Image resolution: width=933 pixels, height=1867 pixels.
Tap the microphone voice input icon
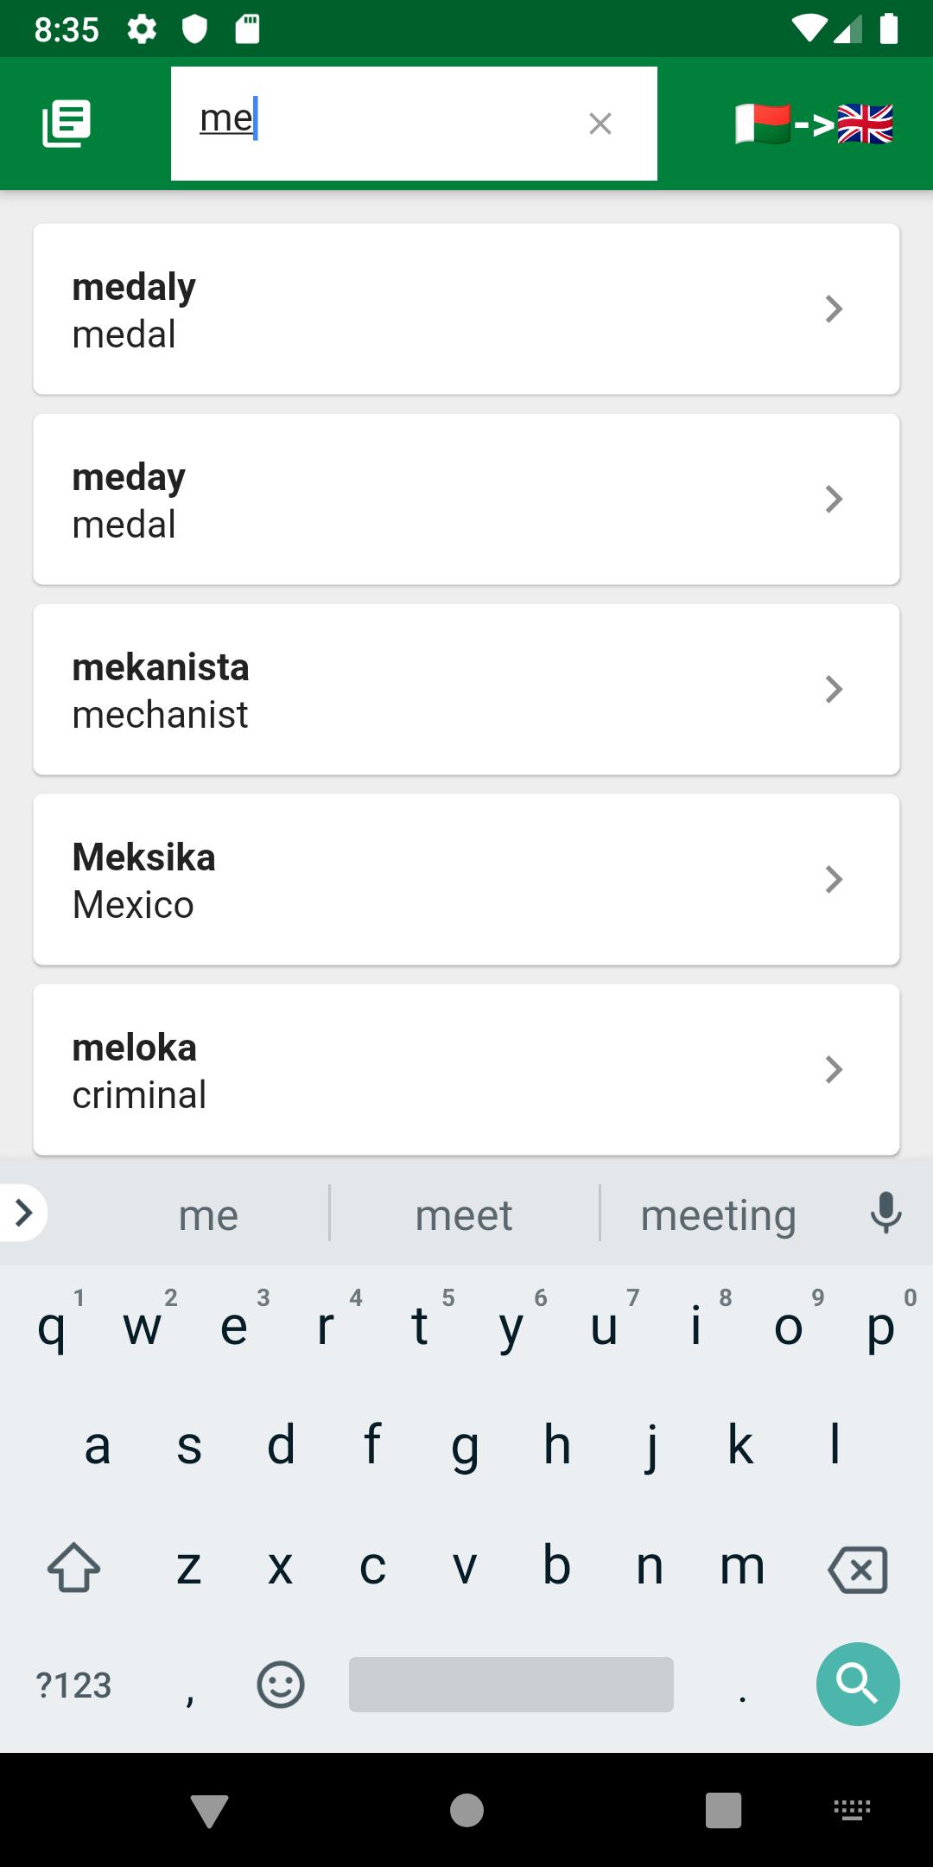[886, 1213]
